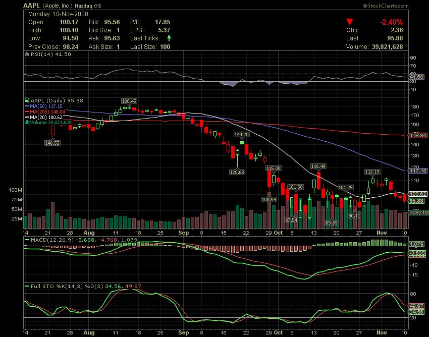The height and width of the screenshot is (337, 429).
Task: Click the AAPL (Daily) candlestick legend icon
Action: (x=27, y=101)
